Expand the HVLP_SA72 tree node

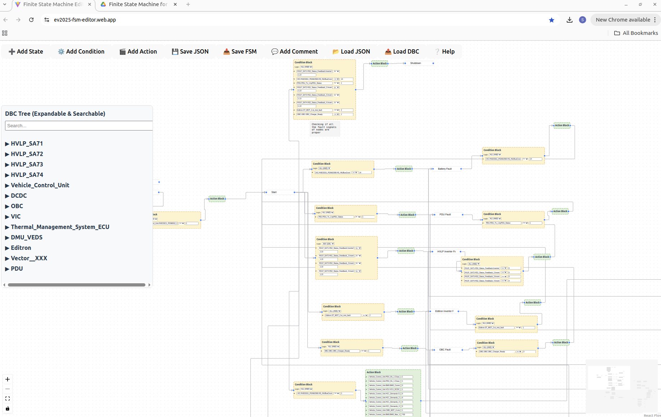(24, 154)
